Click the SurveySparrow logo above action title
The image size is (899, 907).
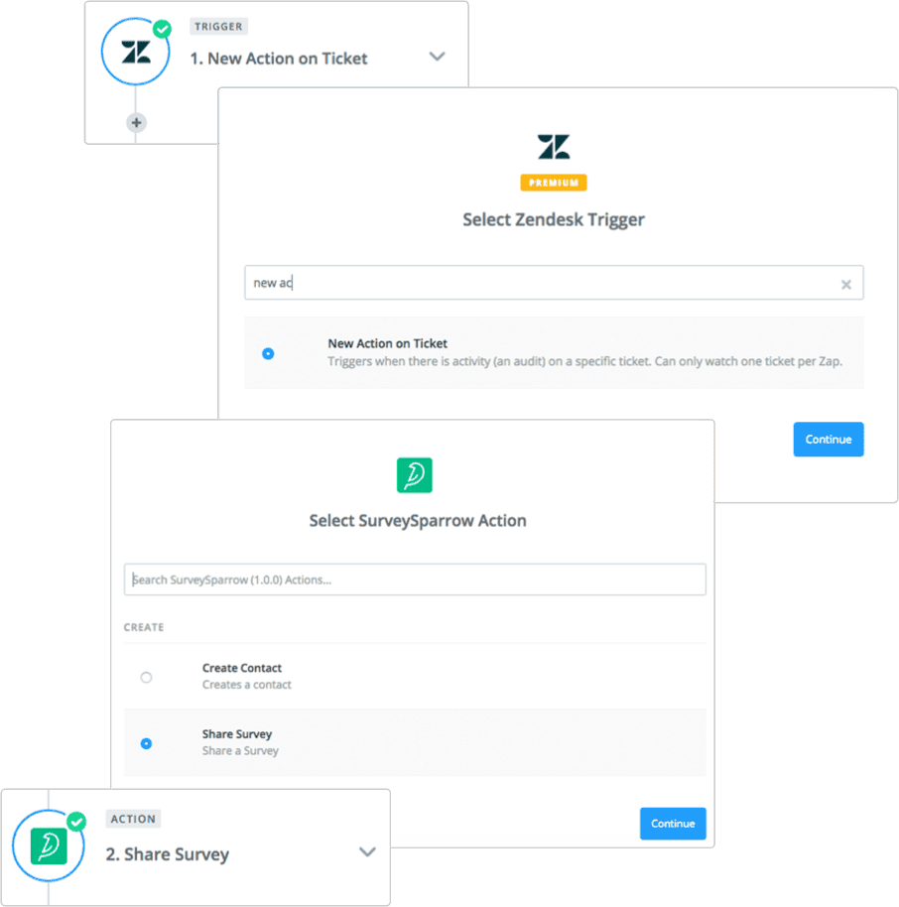pyautogui.click(x=414, y=475)
